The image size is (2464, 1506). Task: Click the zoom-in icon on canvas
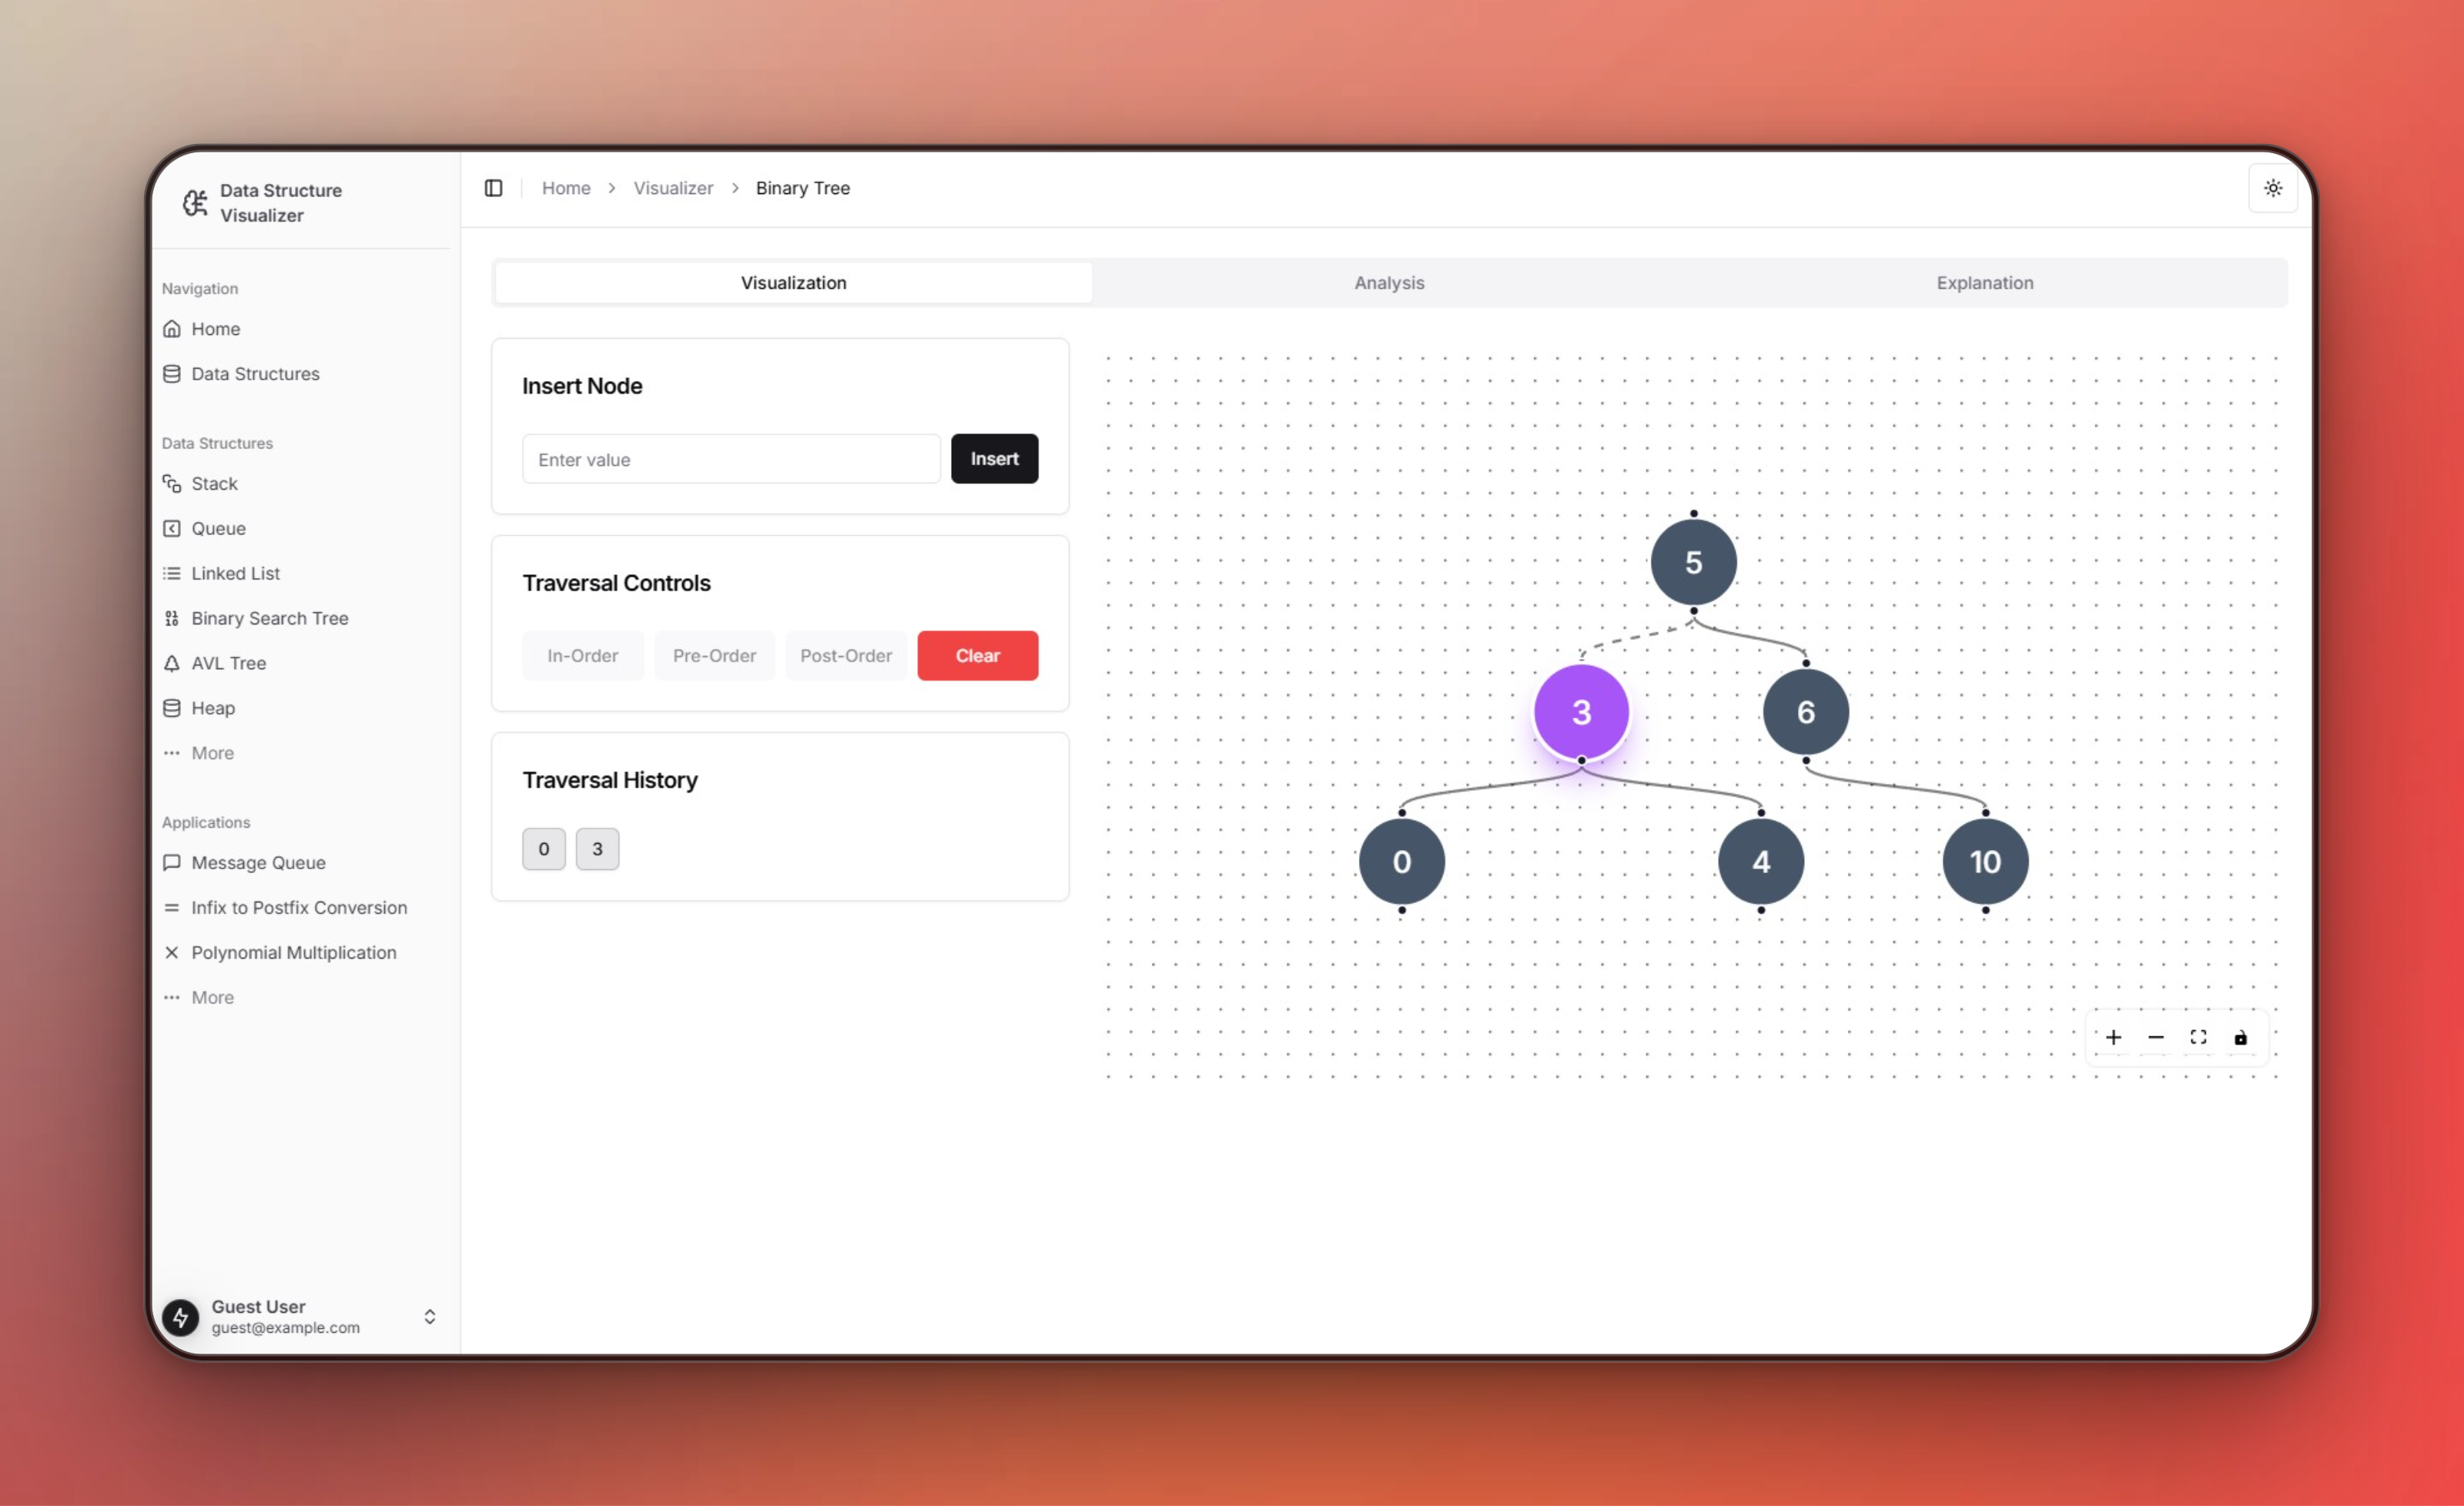2114,1036
